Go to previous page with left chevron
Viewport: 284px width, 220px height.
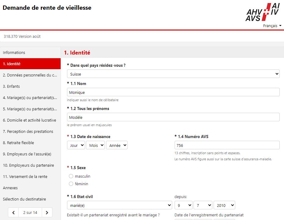click(13, 212)
